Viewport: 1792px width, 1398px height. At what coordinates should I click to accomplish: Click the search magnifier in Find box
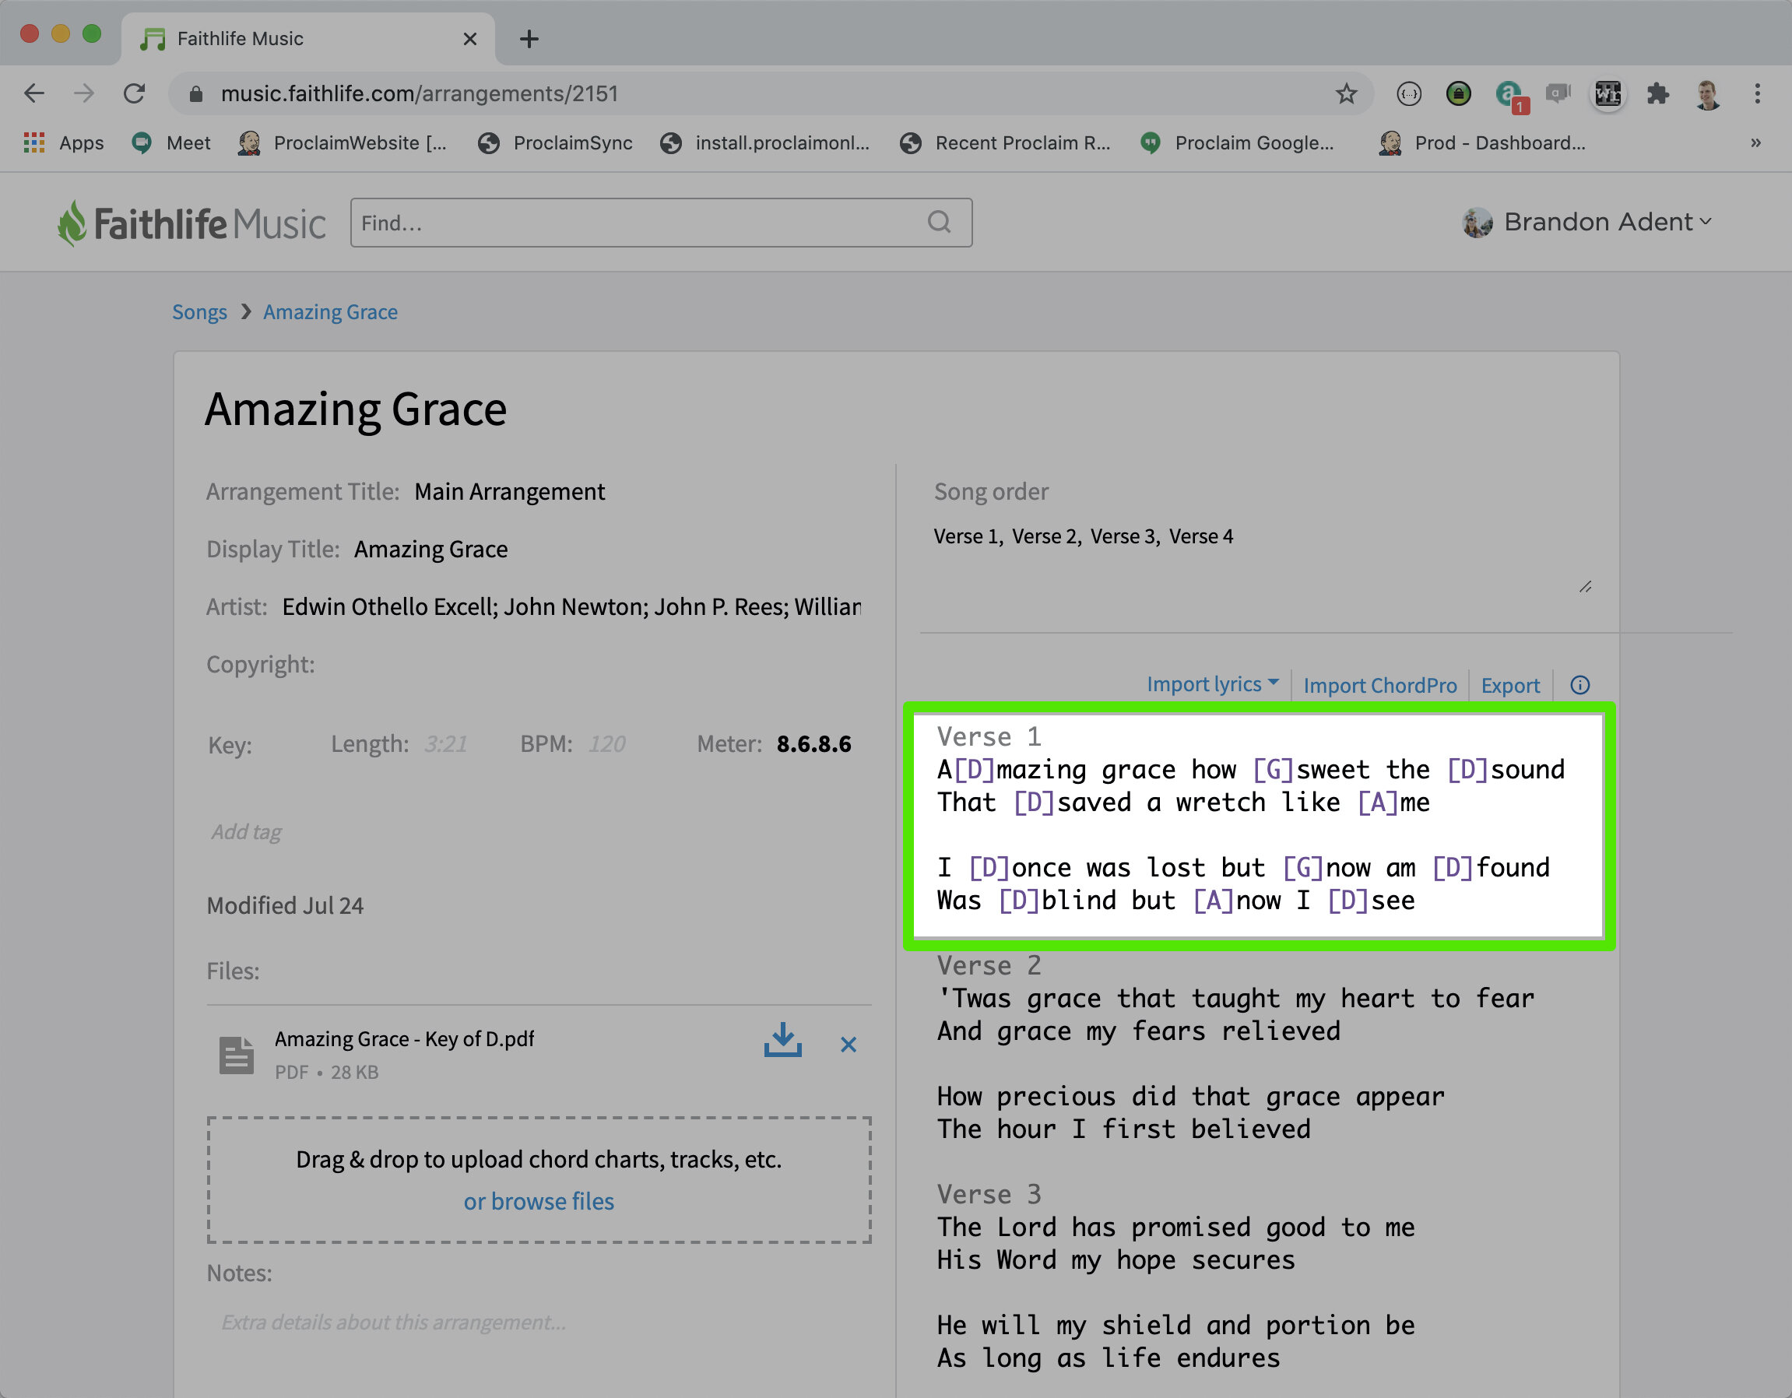click(940, 223)
